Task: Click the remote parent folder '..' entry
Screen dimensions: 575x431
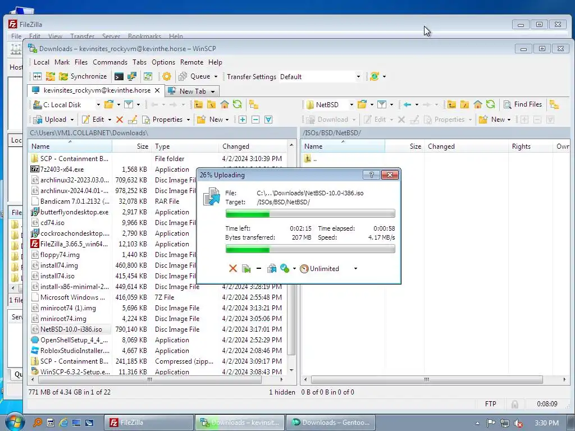Action: [x=310, y=159]
